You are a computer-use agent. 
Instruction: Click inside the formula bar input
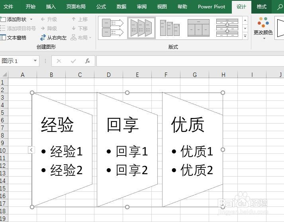[190, 61]
